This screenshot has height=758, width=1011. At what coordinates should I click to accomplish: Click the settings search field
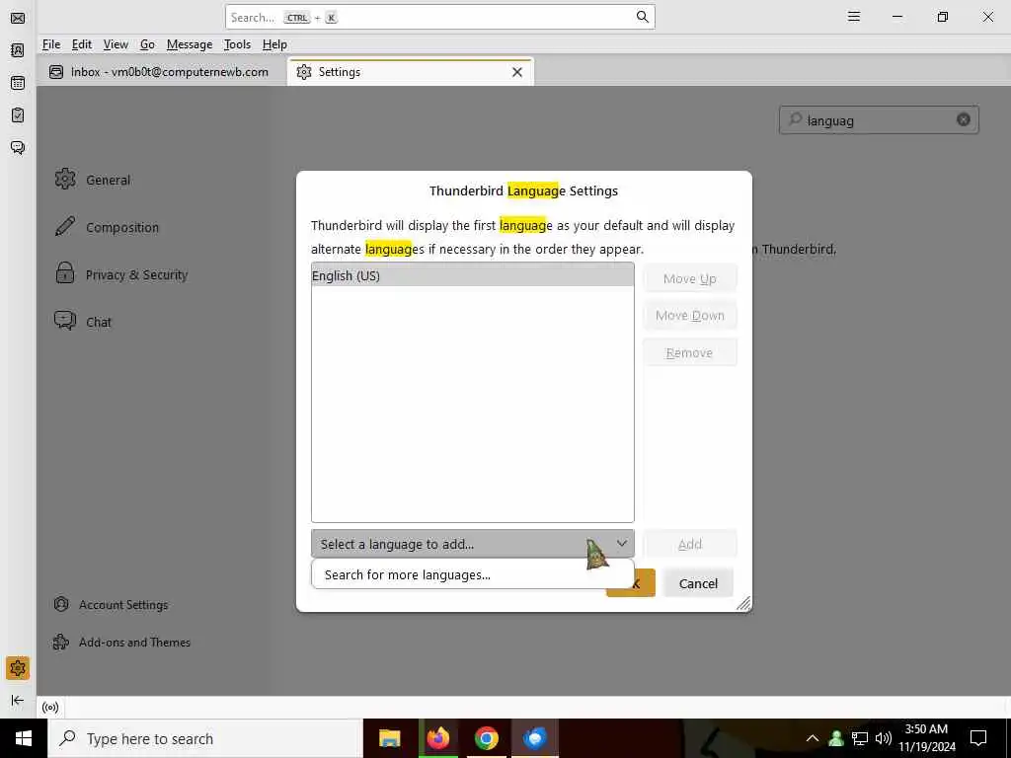point(879,119)
